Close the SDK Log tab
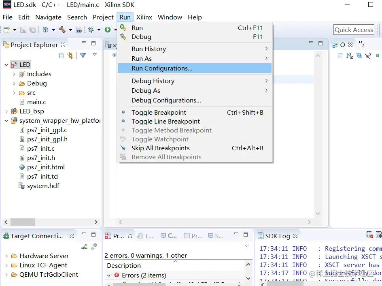 (x=295, y=236)
